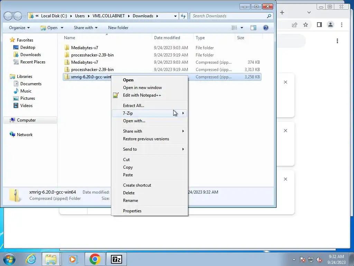
Task: Click into the Search Downloads field
Action: coord(228,16)
